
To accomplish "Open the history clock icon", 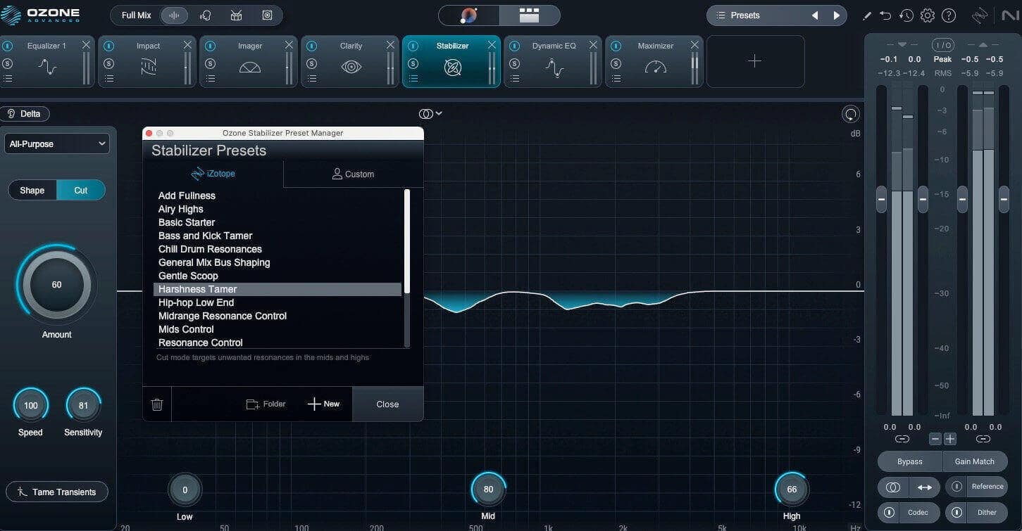I will 906,15.
